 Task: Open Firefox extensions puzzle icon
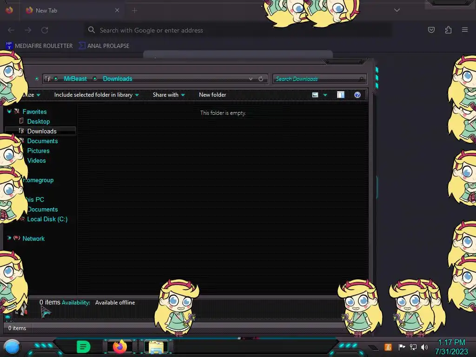click(x=448, y=30)
